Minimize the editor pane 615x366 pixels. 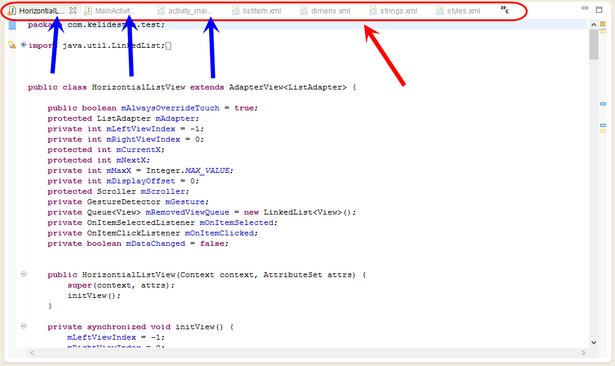(x=585, y=8)
